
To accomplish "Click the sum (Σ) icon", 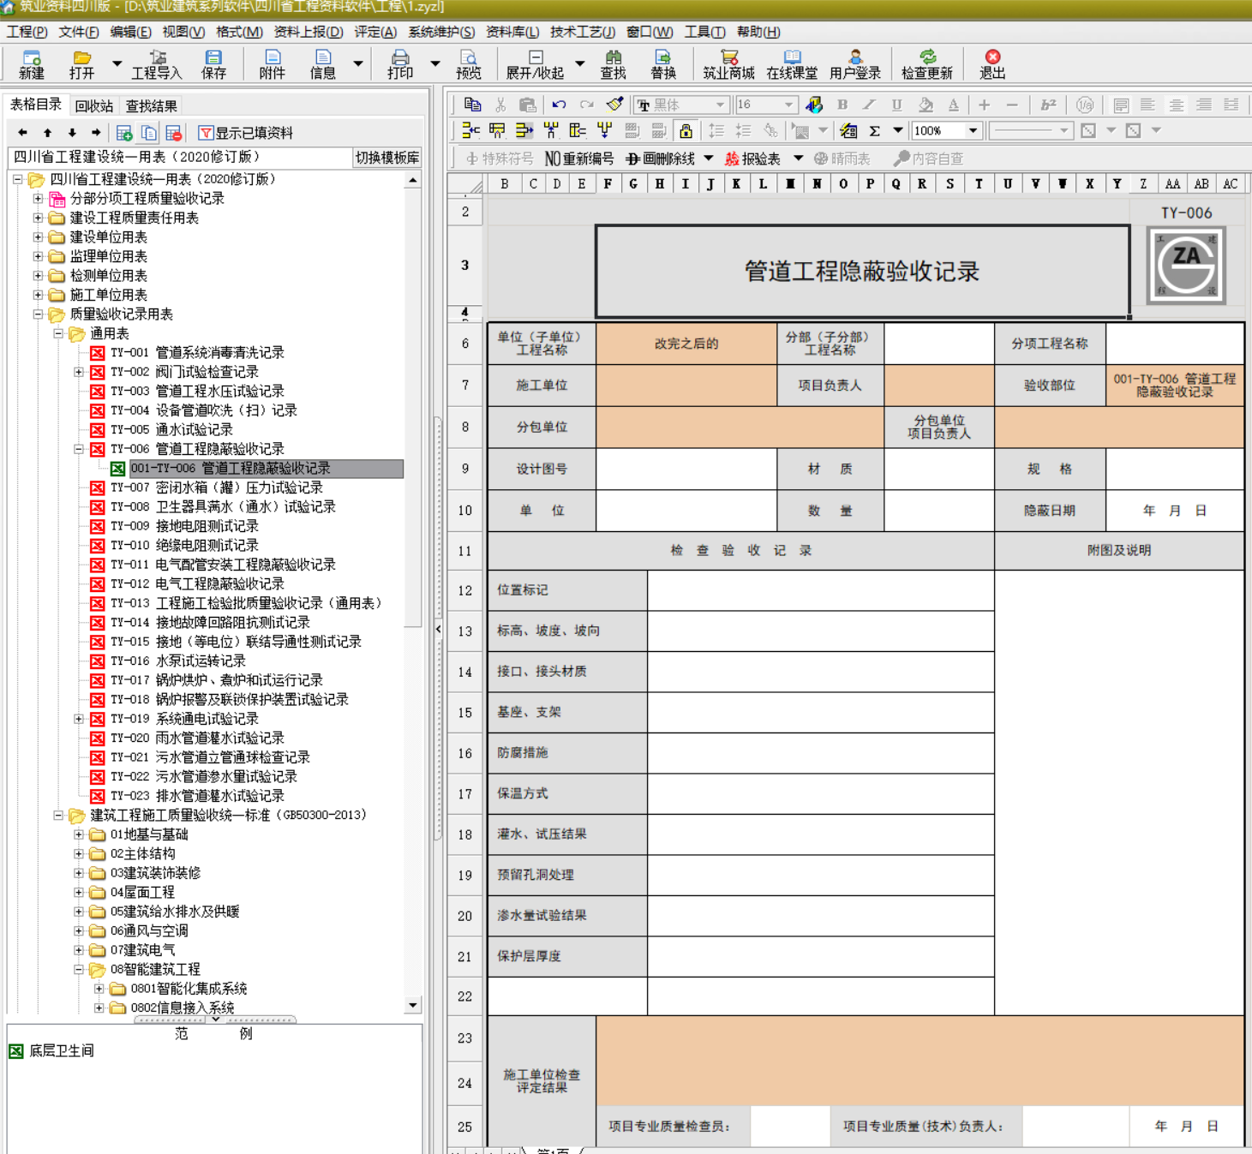I will (x=875, y=131).
